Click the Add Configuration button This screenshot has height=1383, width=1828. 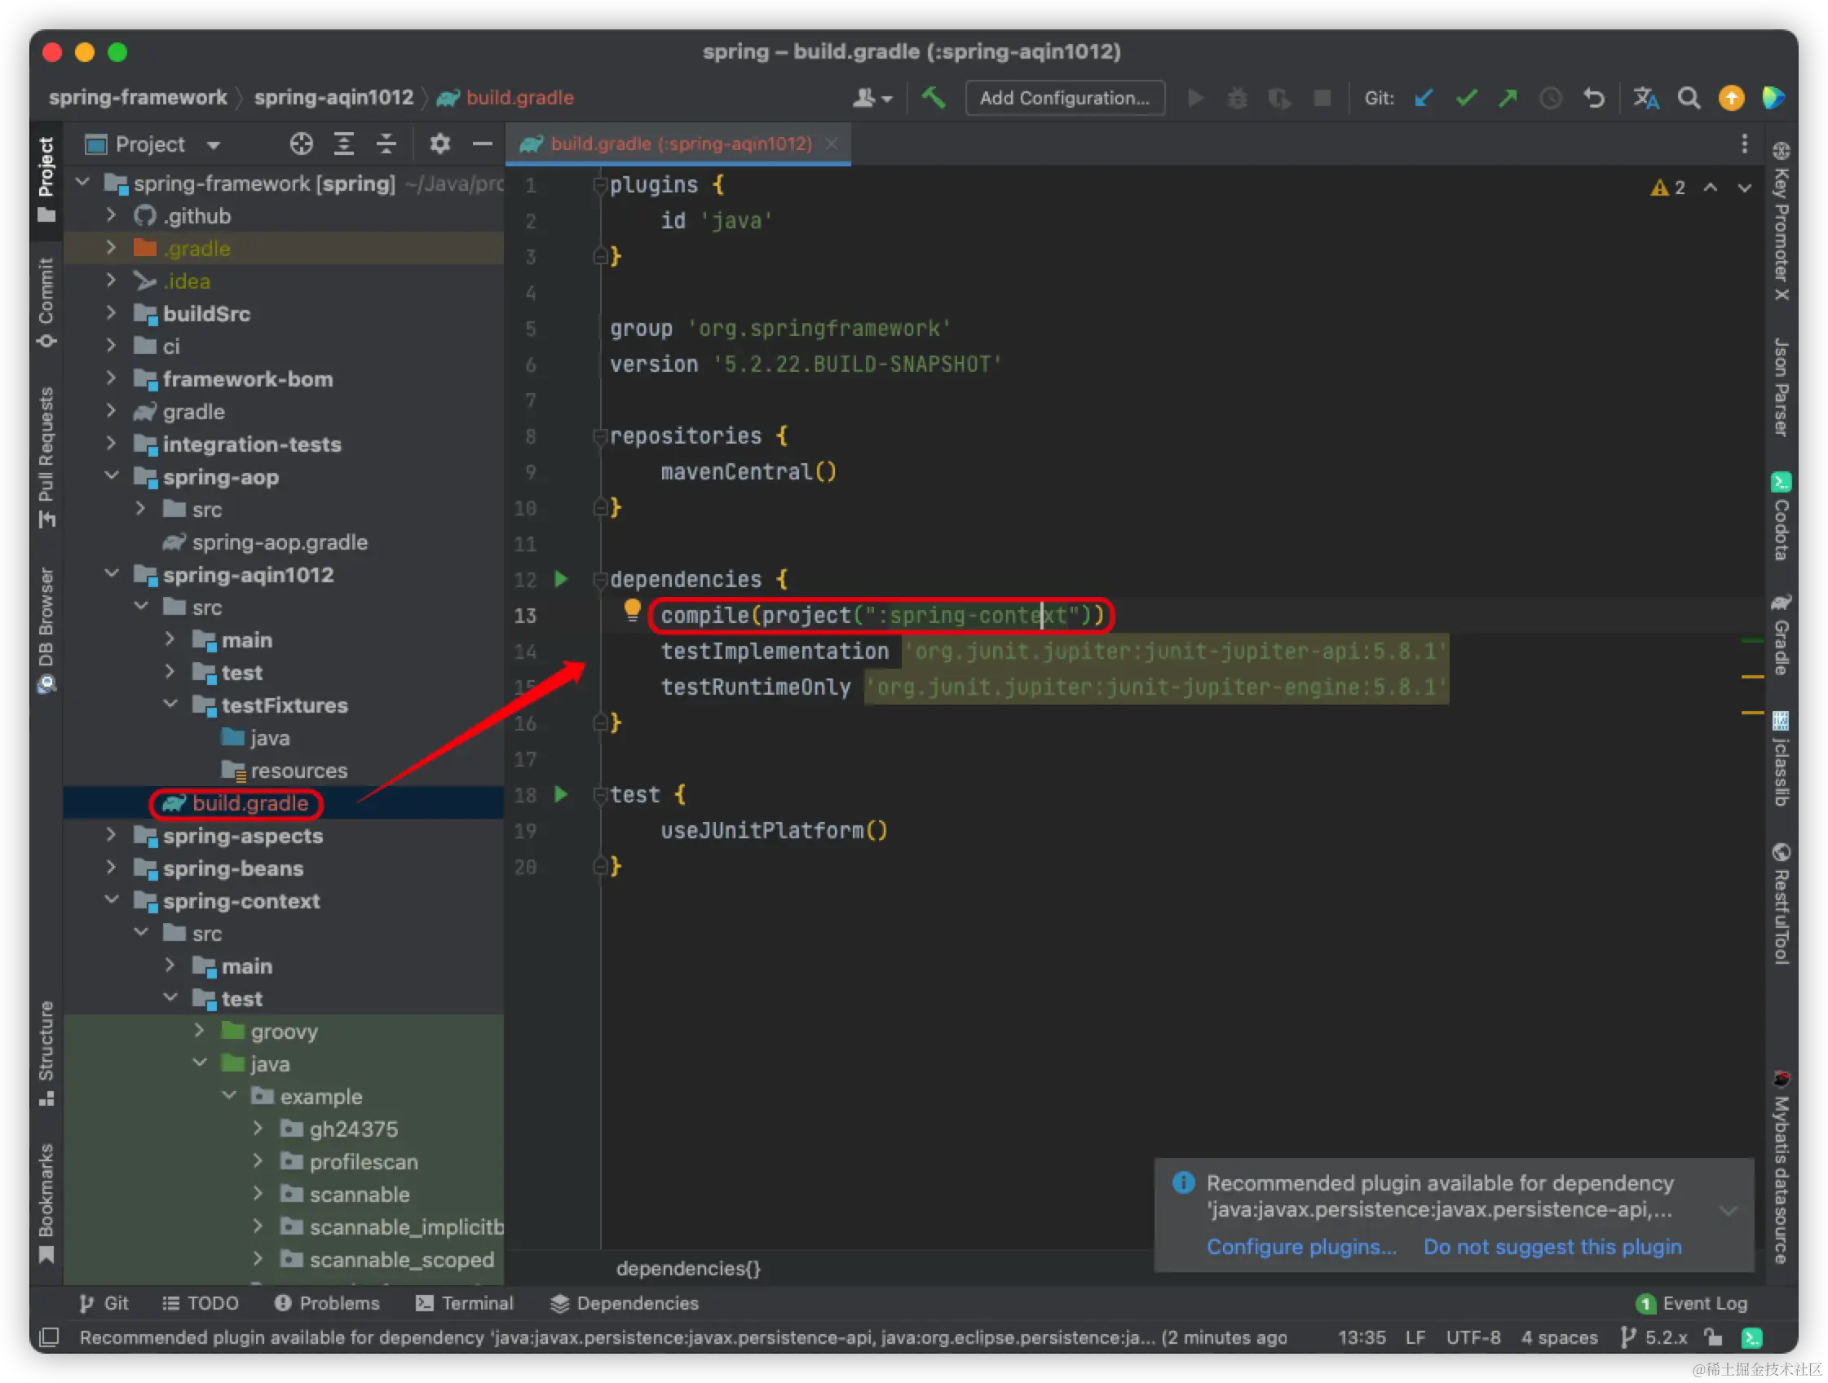tap(1064, 99)
